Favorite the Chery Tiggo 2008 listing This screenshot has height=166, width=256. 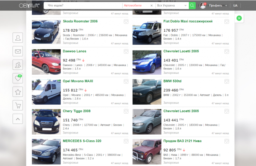click(x=126, y=111)
